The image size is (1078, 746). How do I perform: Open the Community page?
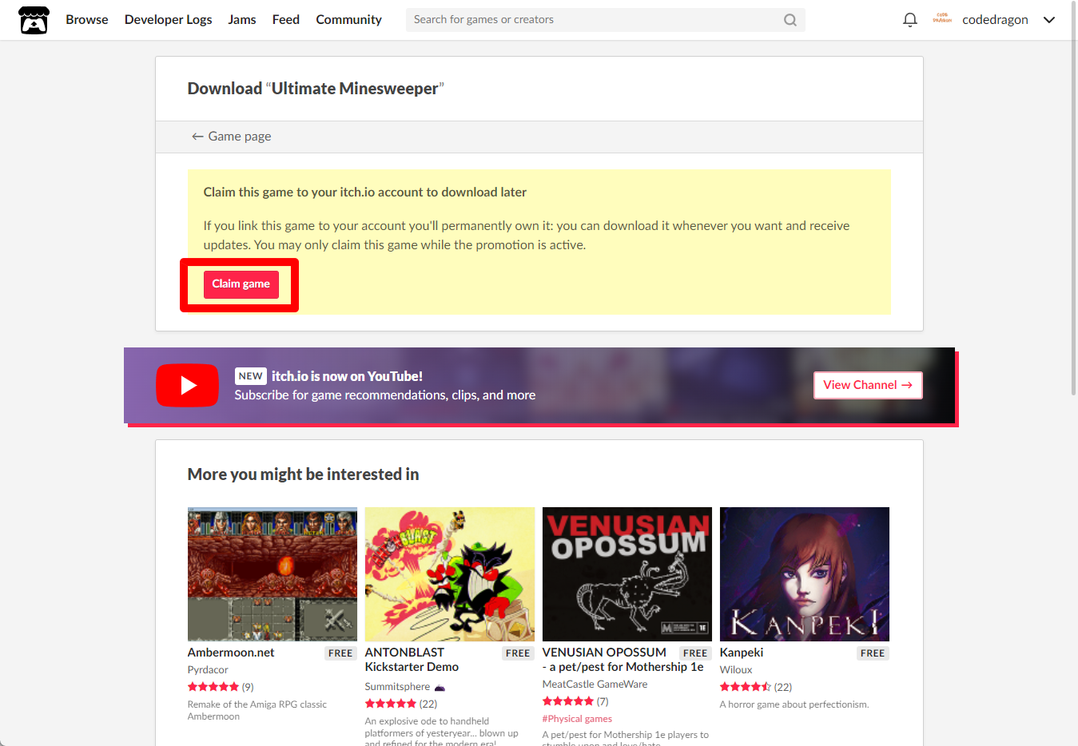point(349,20)
